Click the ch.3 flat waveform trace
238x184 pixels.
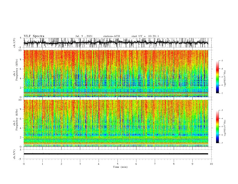click(116, 154)
